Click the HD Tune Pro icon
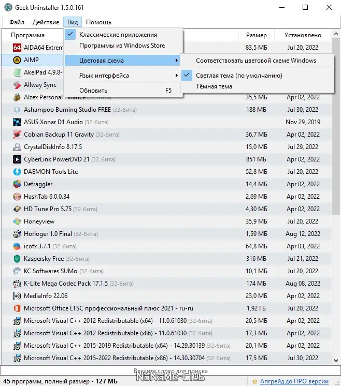 point(17,209)
